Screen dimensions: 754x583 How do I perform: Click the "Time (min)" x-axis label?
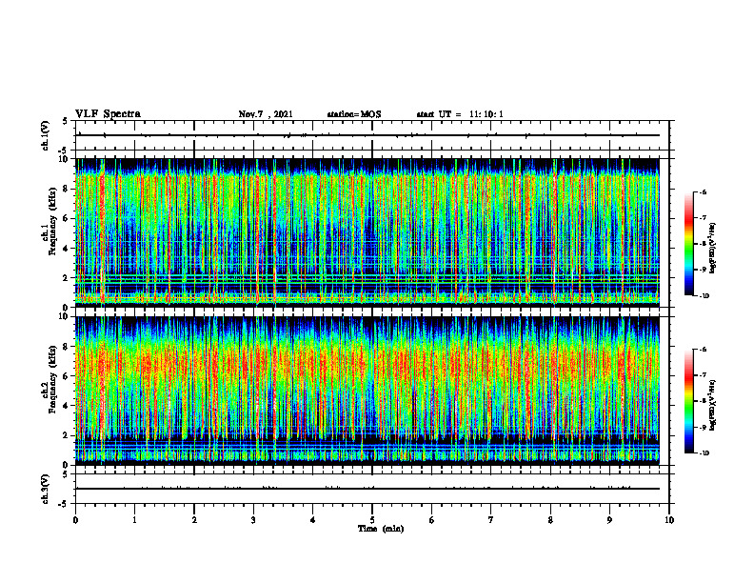click(381, 529)
